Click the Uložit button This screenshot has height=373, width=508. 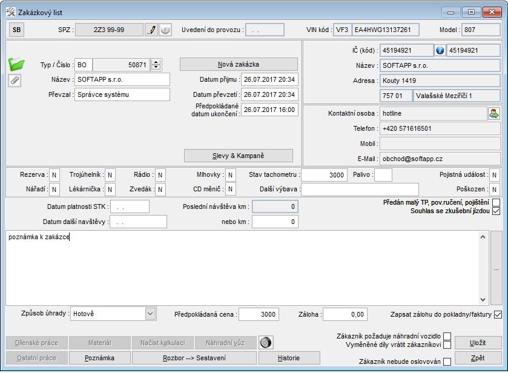coord(478,343)
